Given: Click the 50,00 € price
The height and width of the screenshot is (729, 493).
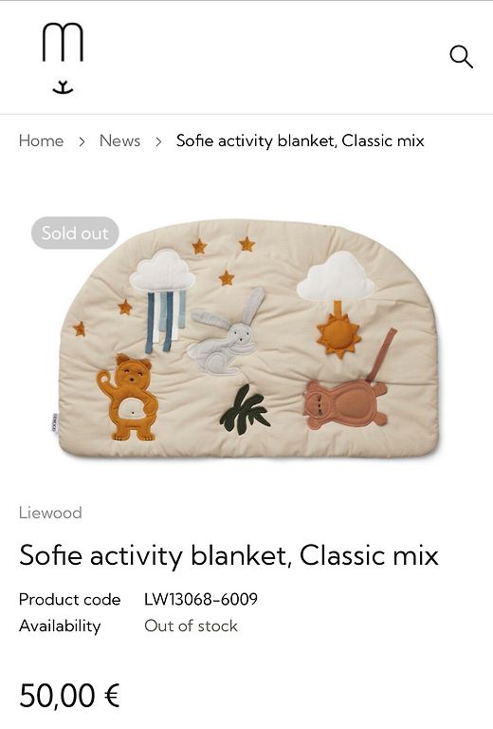Looking at the screenshot, I should coord(69,696).
